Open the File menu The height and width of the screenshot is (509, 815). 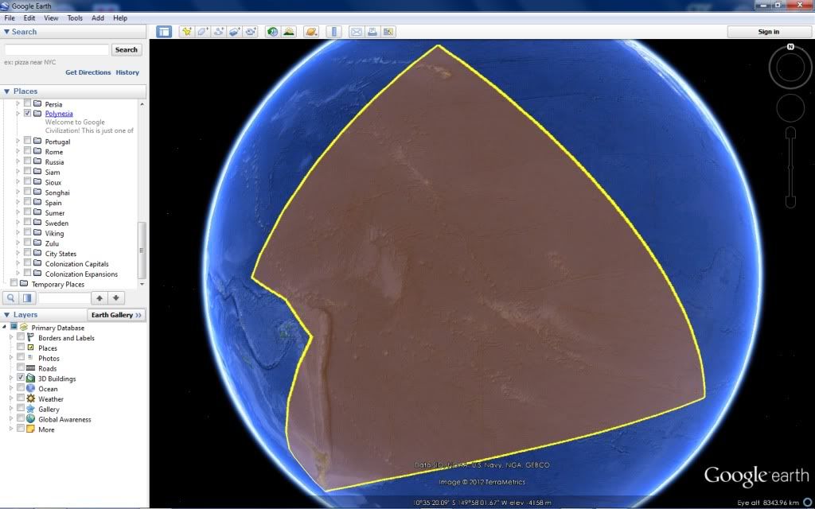(x=10, y=17)
